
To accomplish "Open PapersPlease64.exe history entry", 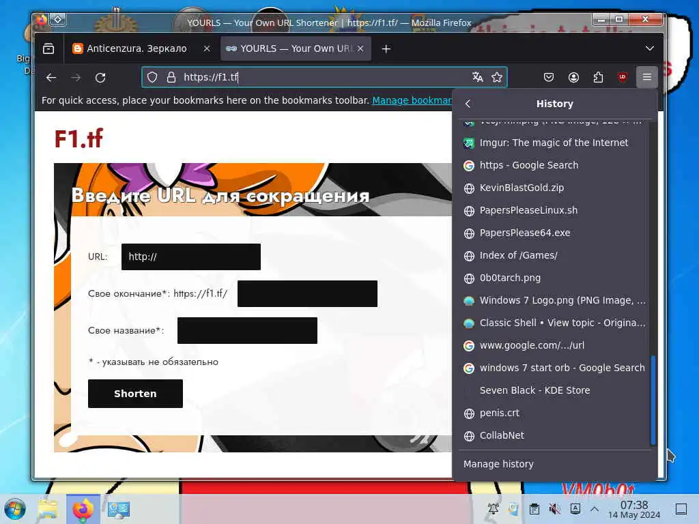I will 554,233.
